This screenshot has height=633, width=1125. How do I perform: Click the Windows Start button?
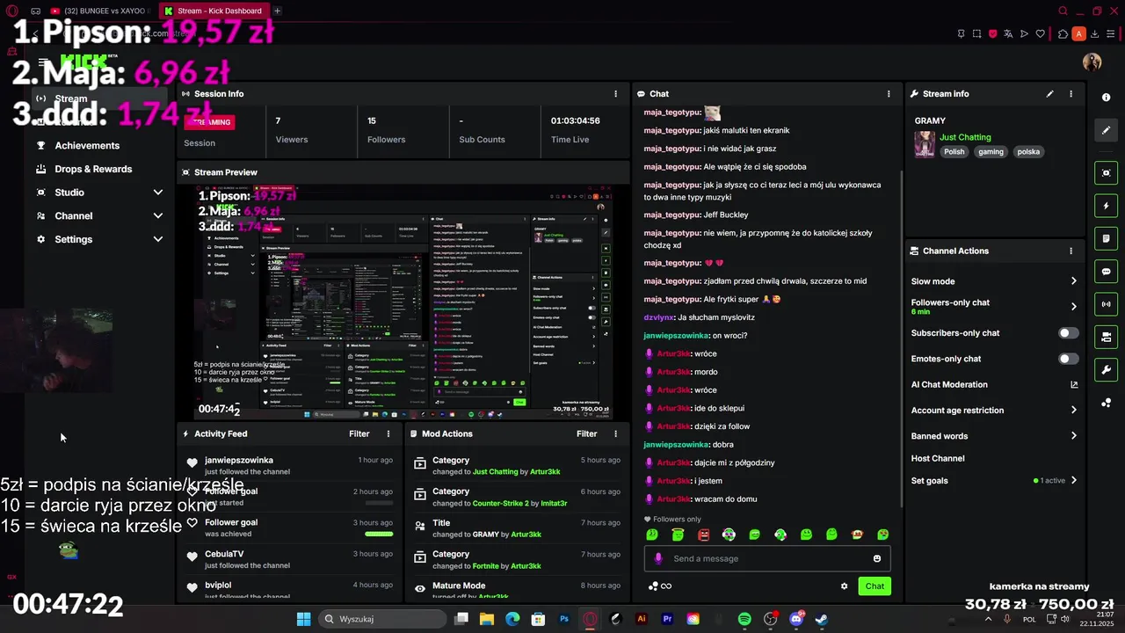tap(303, 619)
